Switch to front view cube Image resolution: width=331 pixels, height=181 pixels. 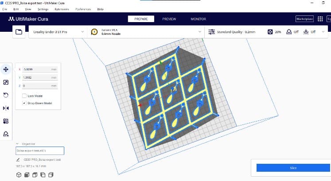tap(27, 175)
